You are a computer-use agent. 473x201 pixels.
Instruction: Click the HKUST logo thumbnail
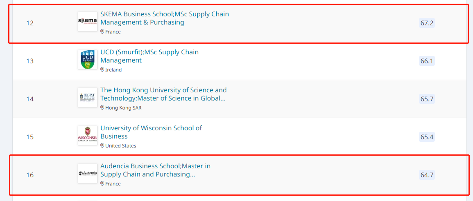(87, 98)
